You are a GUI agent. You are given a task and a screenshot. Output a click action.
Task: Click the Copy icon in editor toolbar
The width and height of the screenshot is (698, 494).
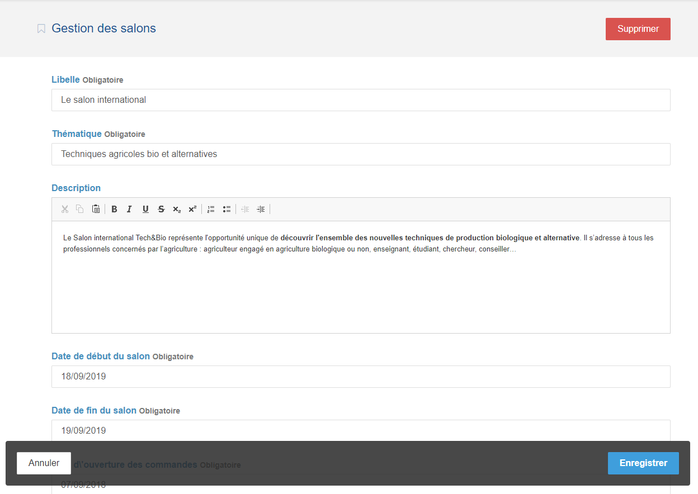click(80, 209)
